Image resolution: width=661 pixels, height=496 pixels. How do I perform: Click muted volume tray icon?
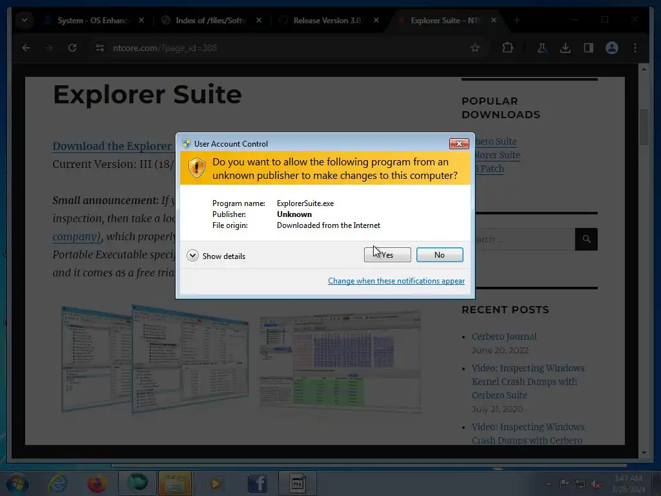(596, 484)
